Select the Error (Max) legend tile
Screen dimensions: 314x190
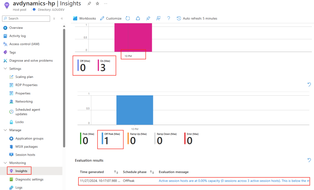click(192, 138)
